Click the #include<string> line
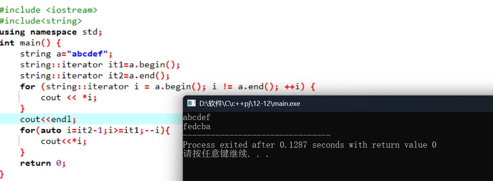 (x=41, y=21)
